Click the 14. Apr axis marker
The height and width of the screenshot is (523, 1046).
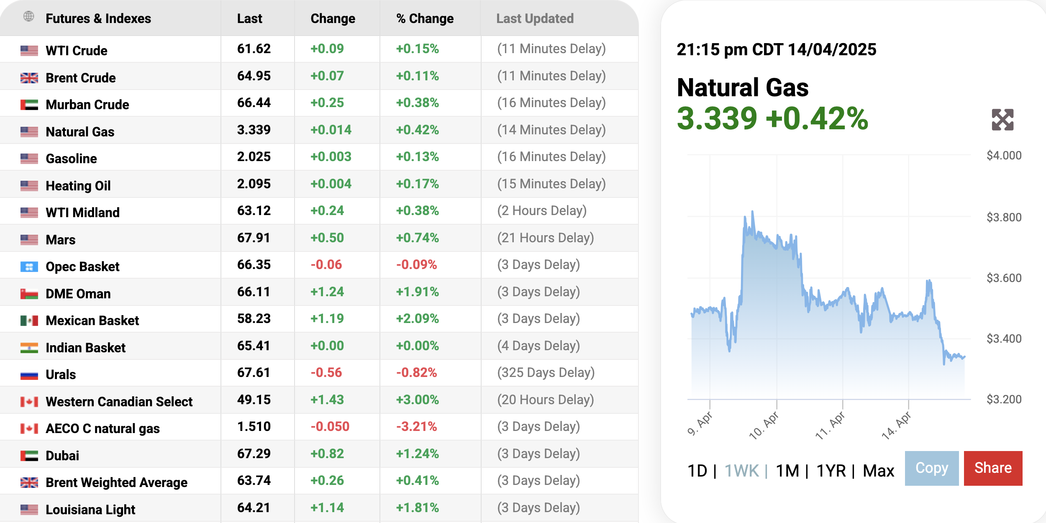click(897, 425)
